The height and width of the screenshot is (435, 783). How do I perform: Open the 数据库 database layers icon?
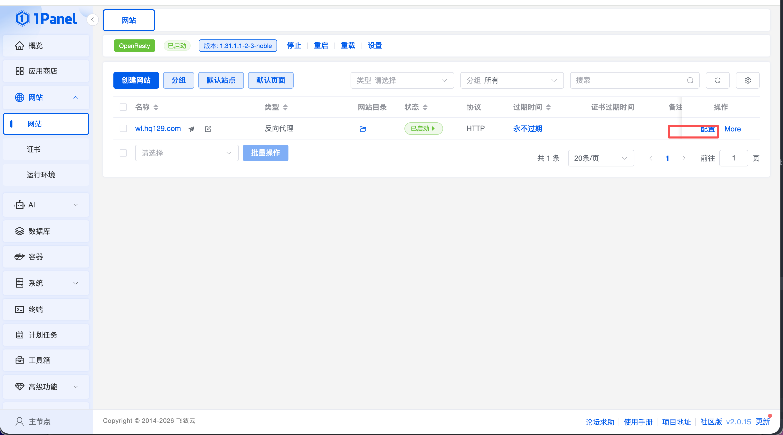(x=19, y=231)
